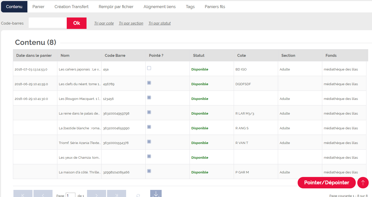Click the name cell 'Les cahiers japonais : Le v...'
The width and height of the screenshot is (372, 197).
pyautogui.click(x=79, y=69)
